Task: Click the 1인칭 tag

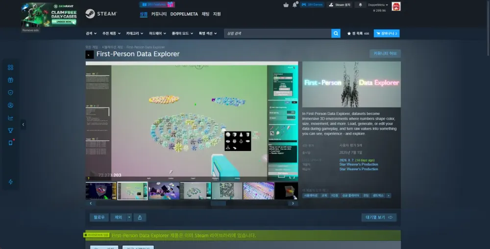Action: tap(334, 195)
